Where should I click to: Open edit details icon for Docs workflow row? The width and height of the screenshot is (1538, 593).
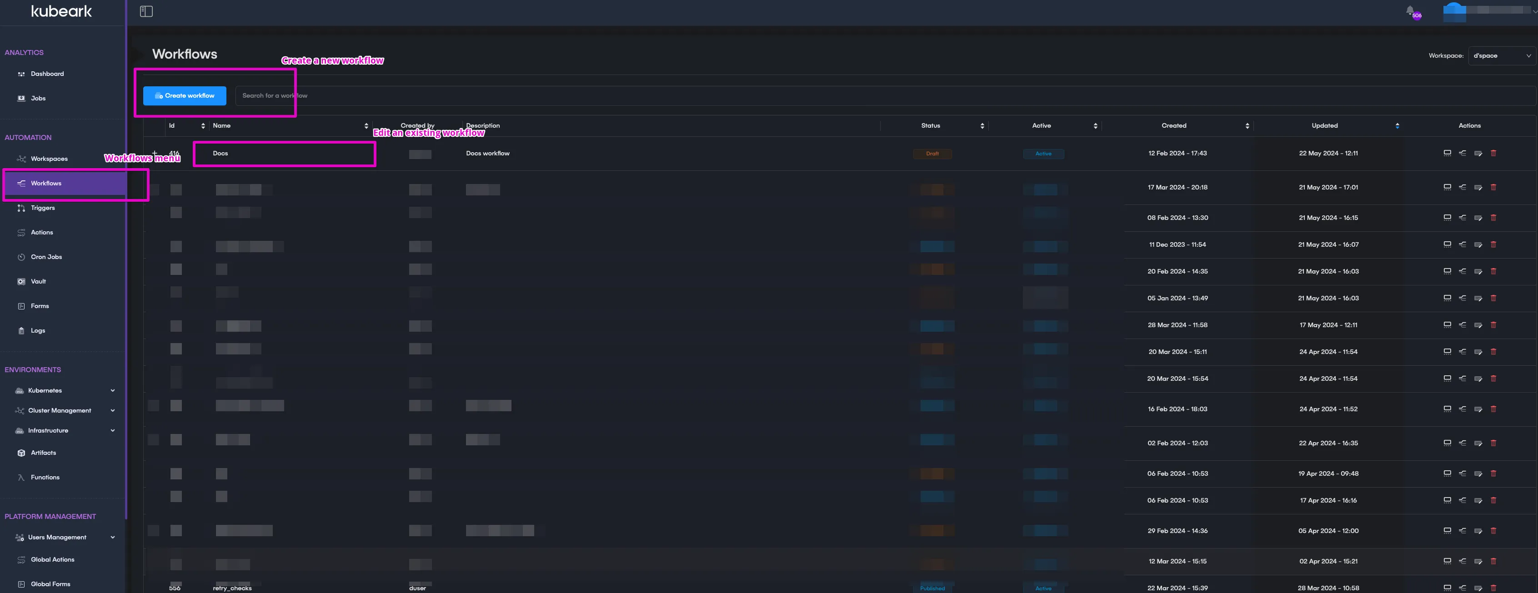(x=1478, y=153)
